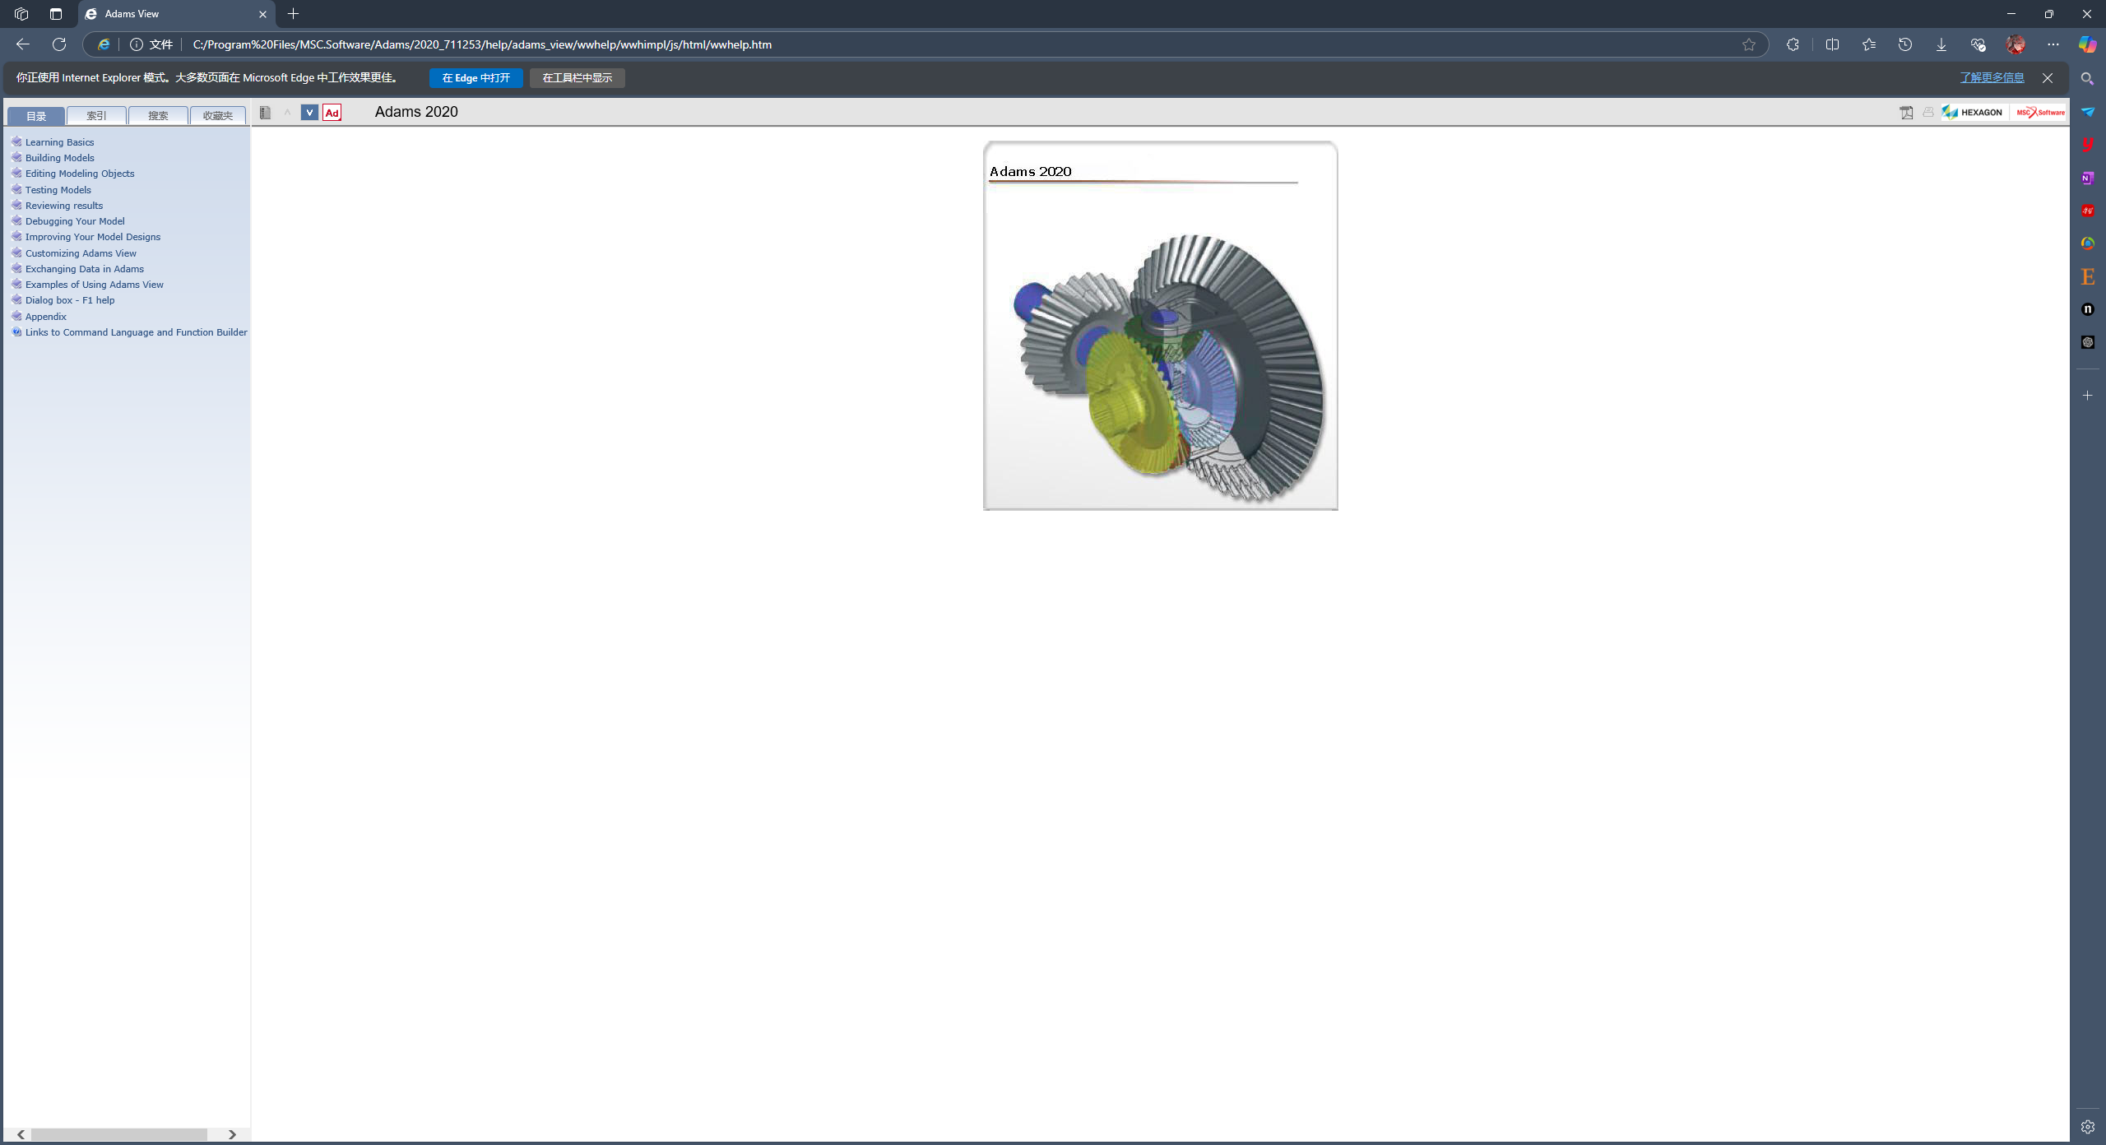Switch to the 搜索 search tab
This screenshot has height=1145, width=2106.
click(x=158, y=116)
